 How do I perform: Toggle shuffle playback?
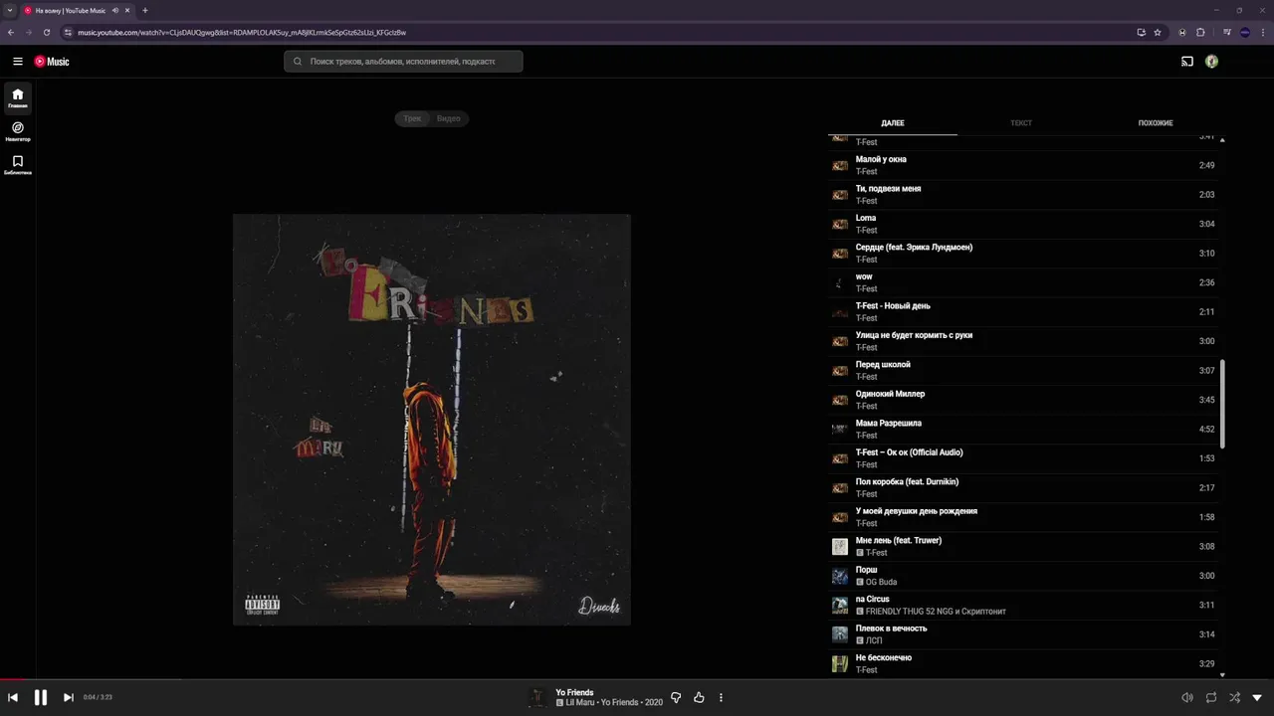click(x=1234, y=697)
